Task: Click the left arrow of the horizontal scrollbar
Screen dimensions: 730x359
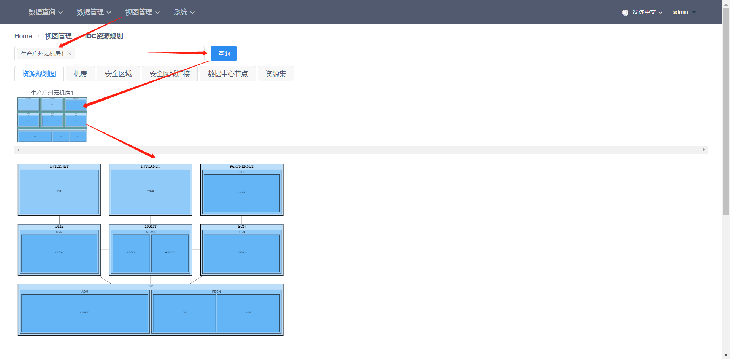Action: 18,150
